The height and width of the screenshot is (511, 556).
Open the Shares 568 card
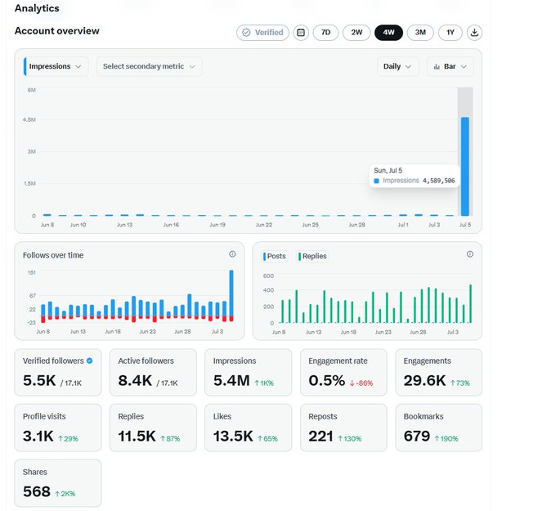tap(58, 483)
